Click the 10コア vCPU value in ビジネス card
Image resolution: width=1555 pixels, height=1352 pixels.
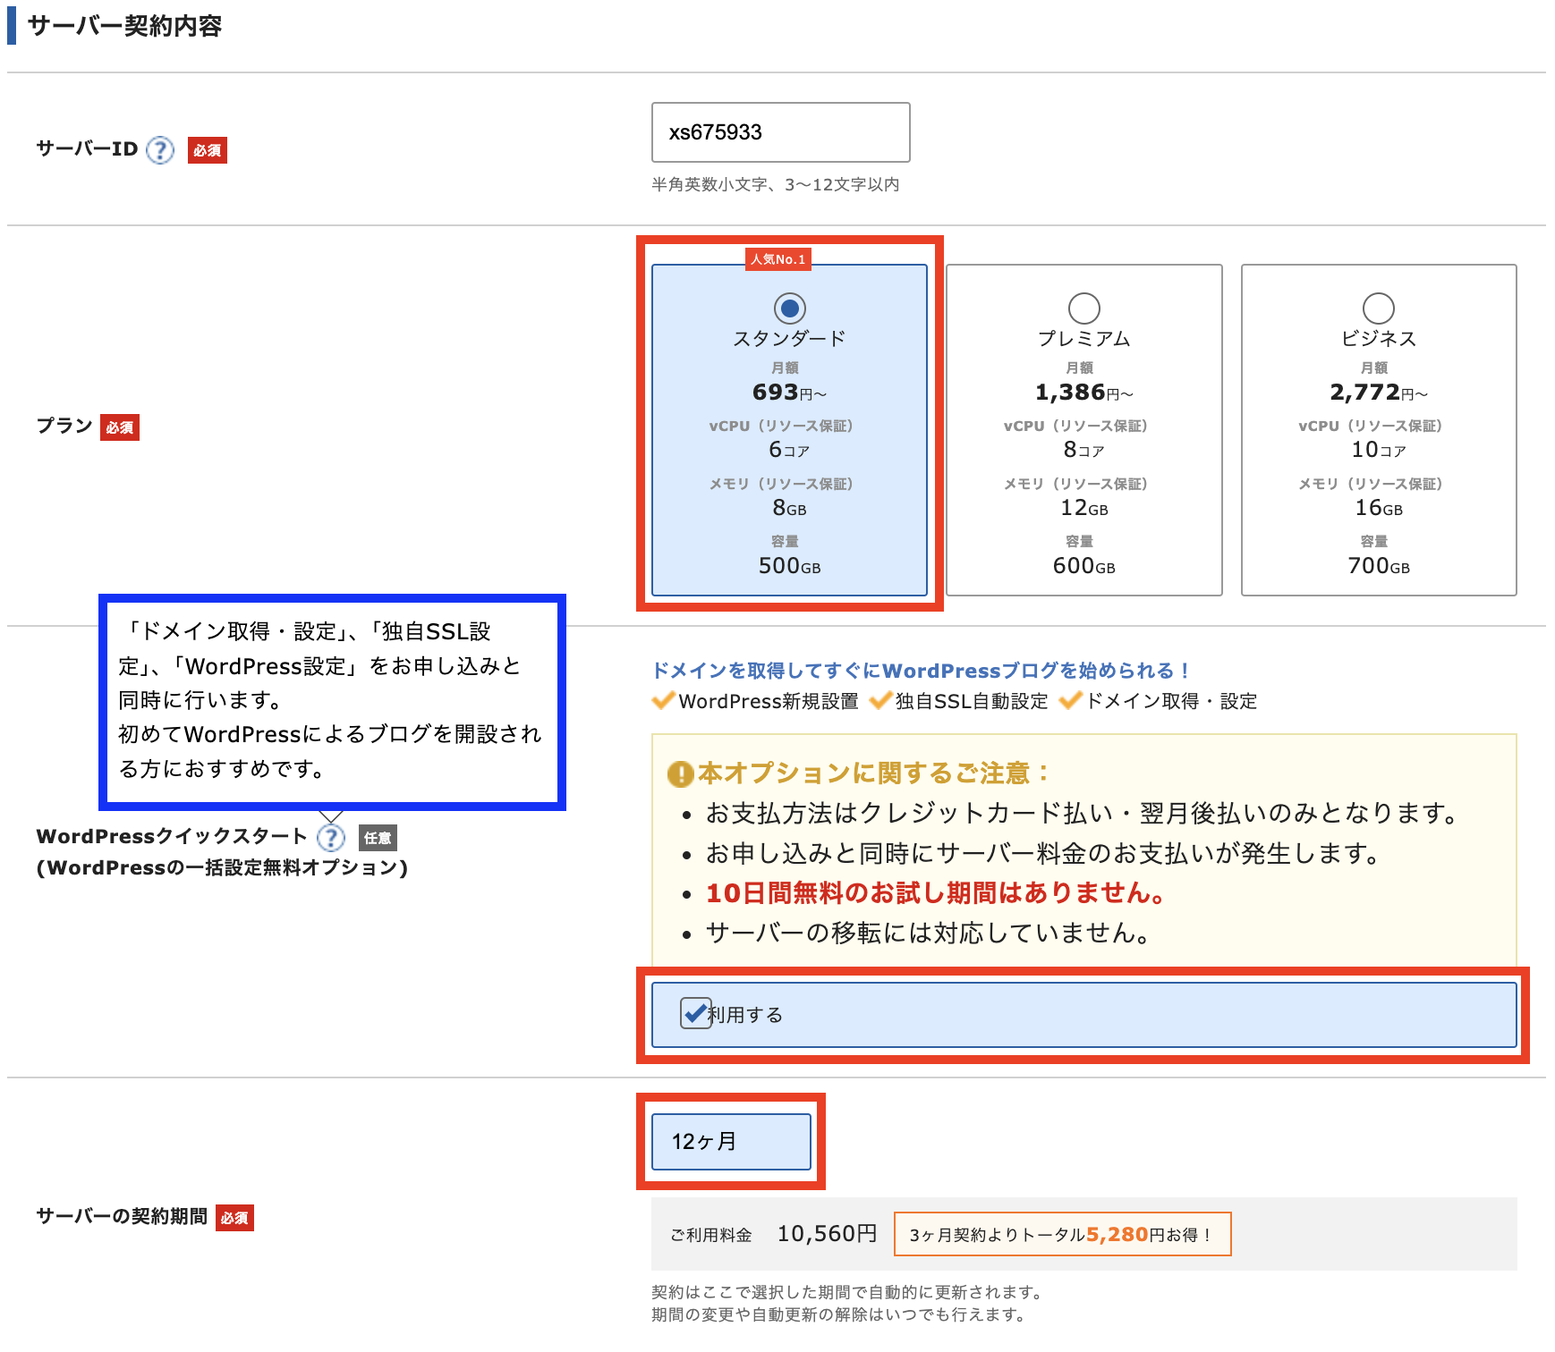pyautogui.click(x=1378, y=450)
